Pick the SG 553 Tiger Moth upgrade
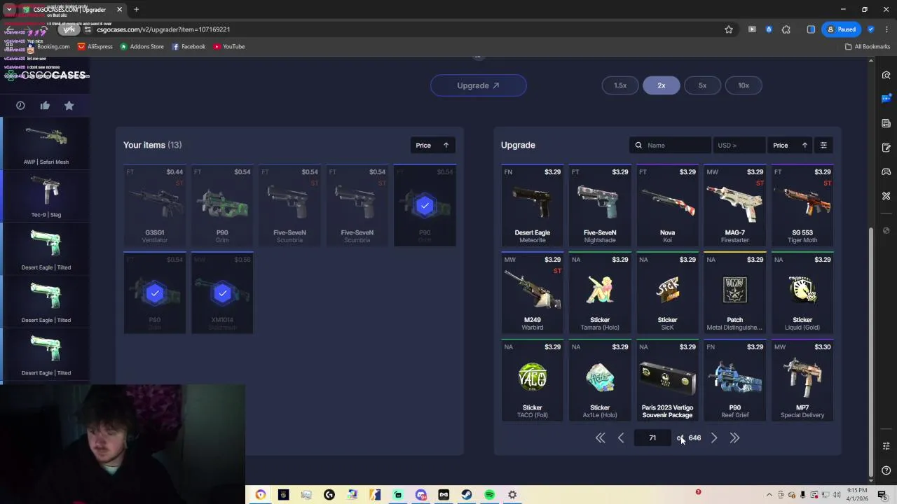Image resolution: width=897 pixels, height=504 pixels. pos(802,205)
